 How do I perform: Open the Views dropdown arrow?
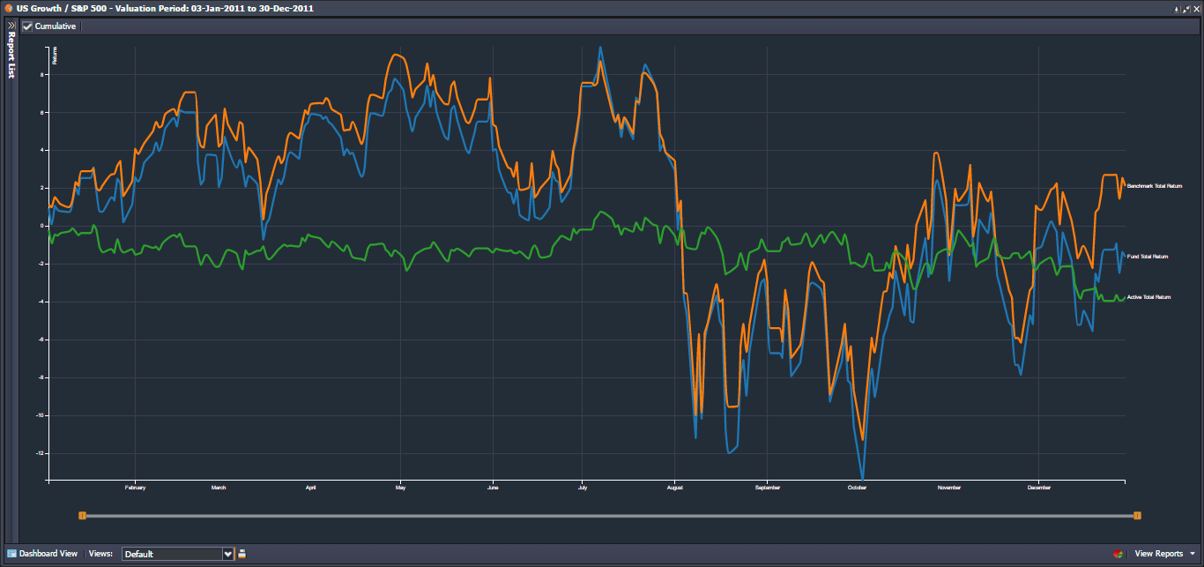(228, 554)
